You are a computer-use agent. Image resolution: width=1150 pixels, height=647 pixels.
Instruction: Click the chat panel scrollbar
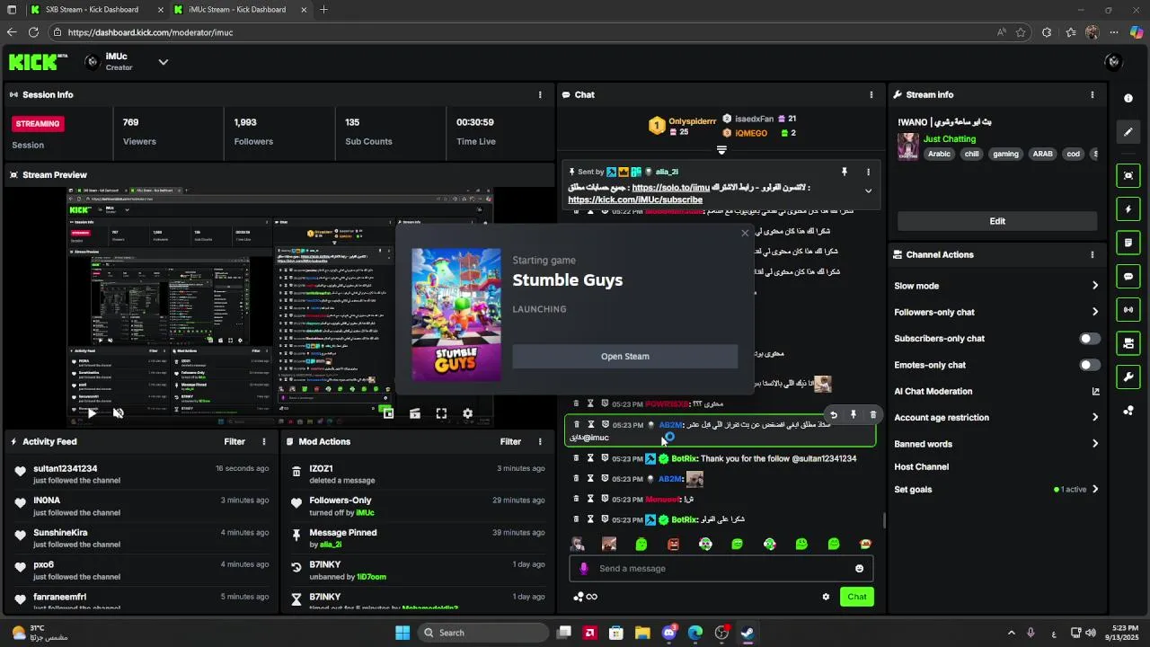884,520
